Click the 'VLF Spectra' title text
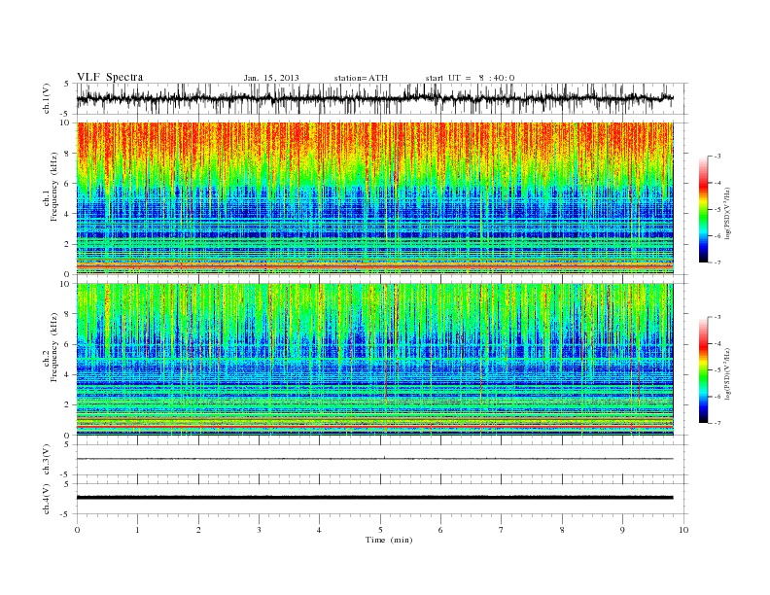The image size is (770, 595). (x=110, y=77)
